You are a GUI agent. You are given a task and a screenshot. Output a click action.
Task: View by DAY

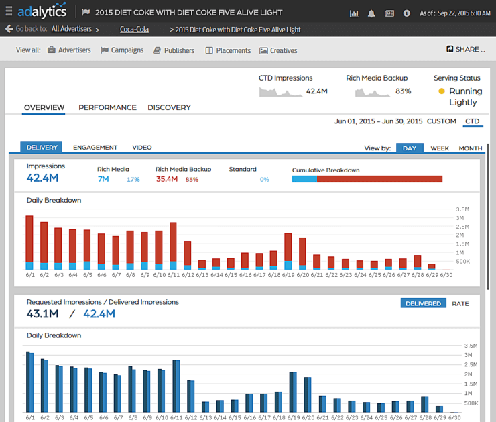click(410, 148)
